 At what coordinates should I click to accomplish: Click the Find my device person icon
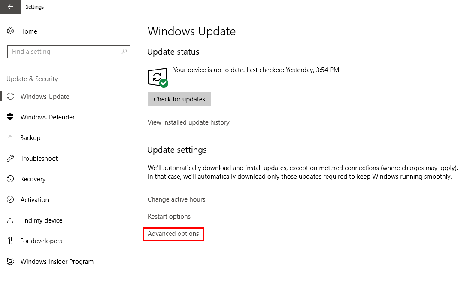(10, 220)
